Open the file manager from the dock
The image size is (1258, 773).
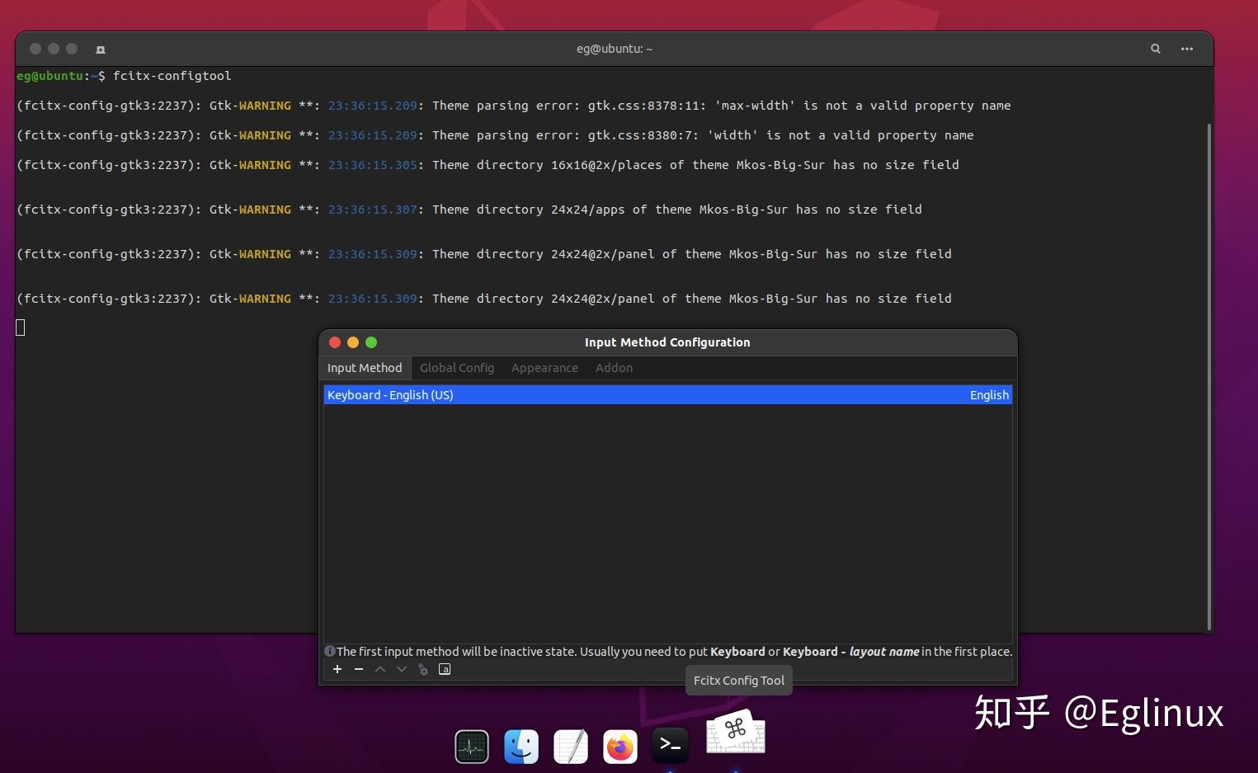point(521,746)
